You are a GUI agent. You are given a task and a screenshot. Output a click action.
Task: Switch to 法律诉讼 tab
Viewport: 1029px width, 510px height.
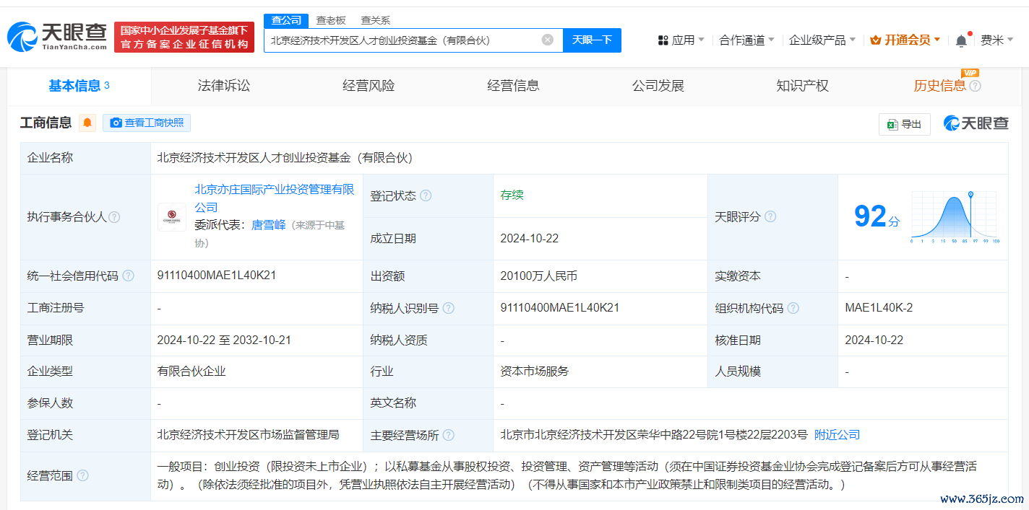[224, 86]
